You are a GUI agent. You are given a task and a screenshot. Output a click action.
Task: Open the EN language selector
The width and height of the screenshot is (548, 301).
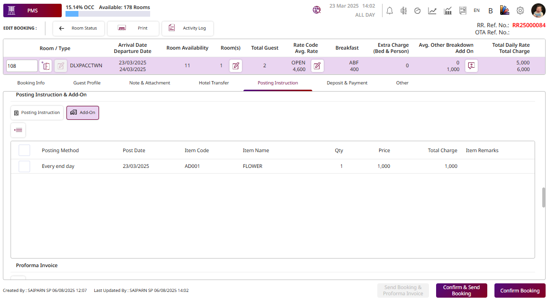tap(477, 10)
